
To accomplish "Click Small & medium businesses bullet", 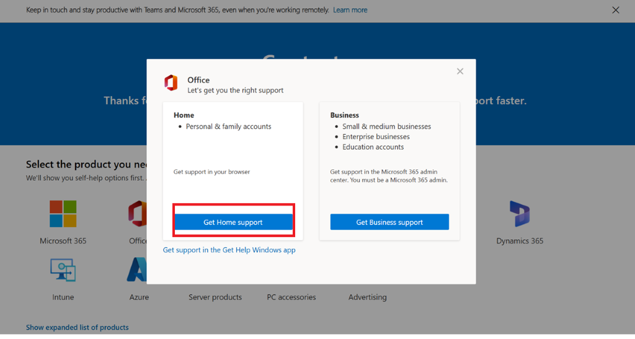I will (387, 127).
